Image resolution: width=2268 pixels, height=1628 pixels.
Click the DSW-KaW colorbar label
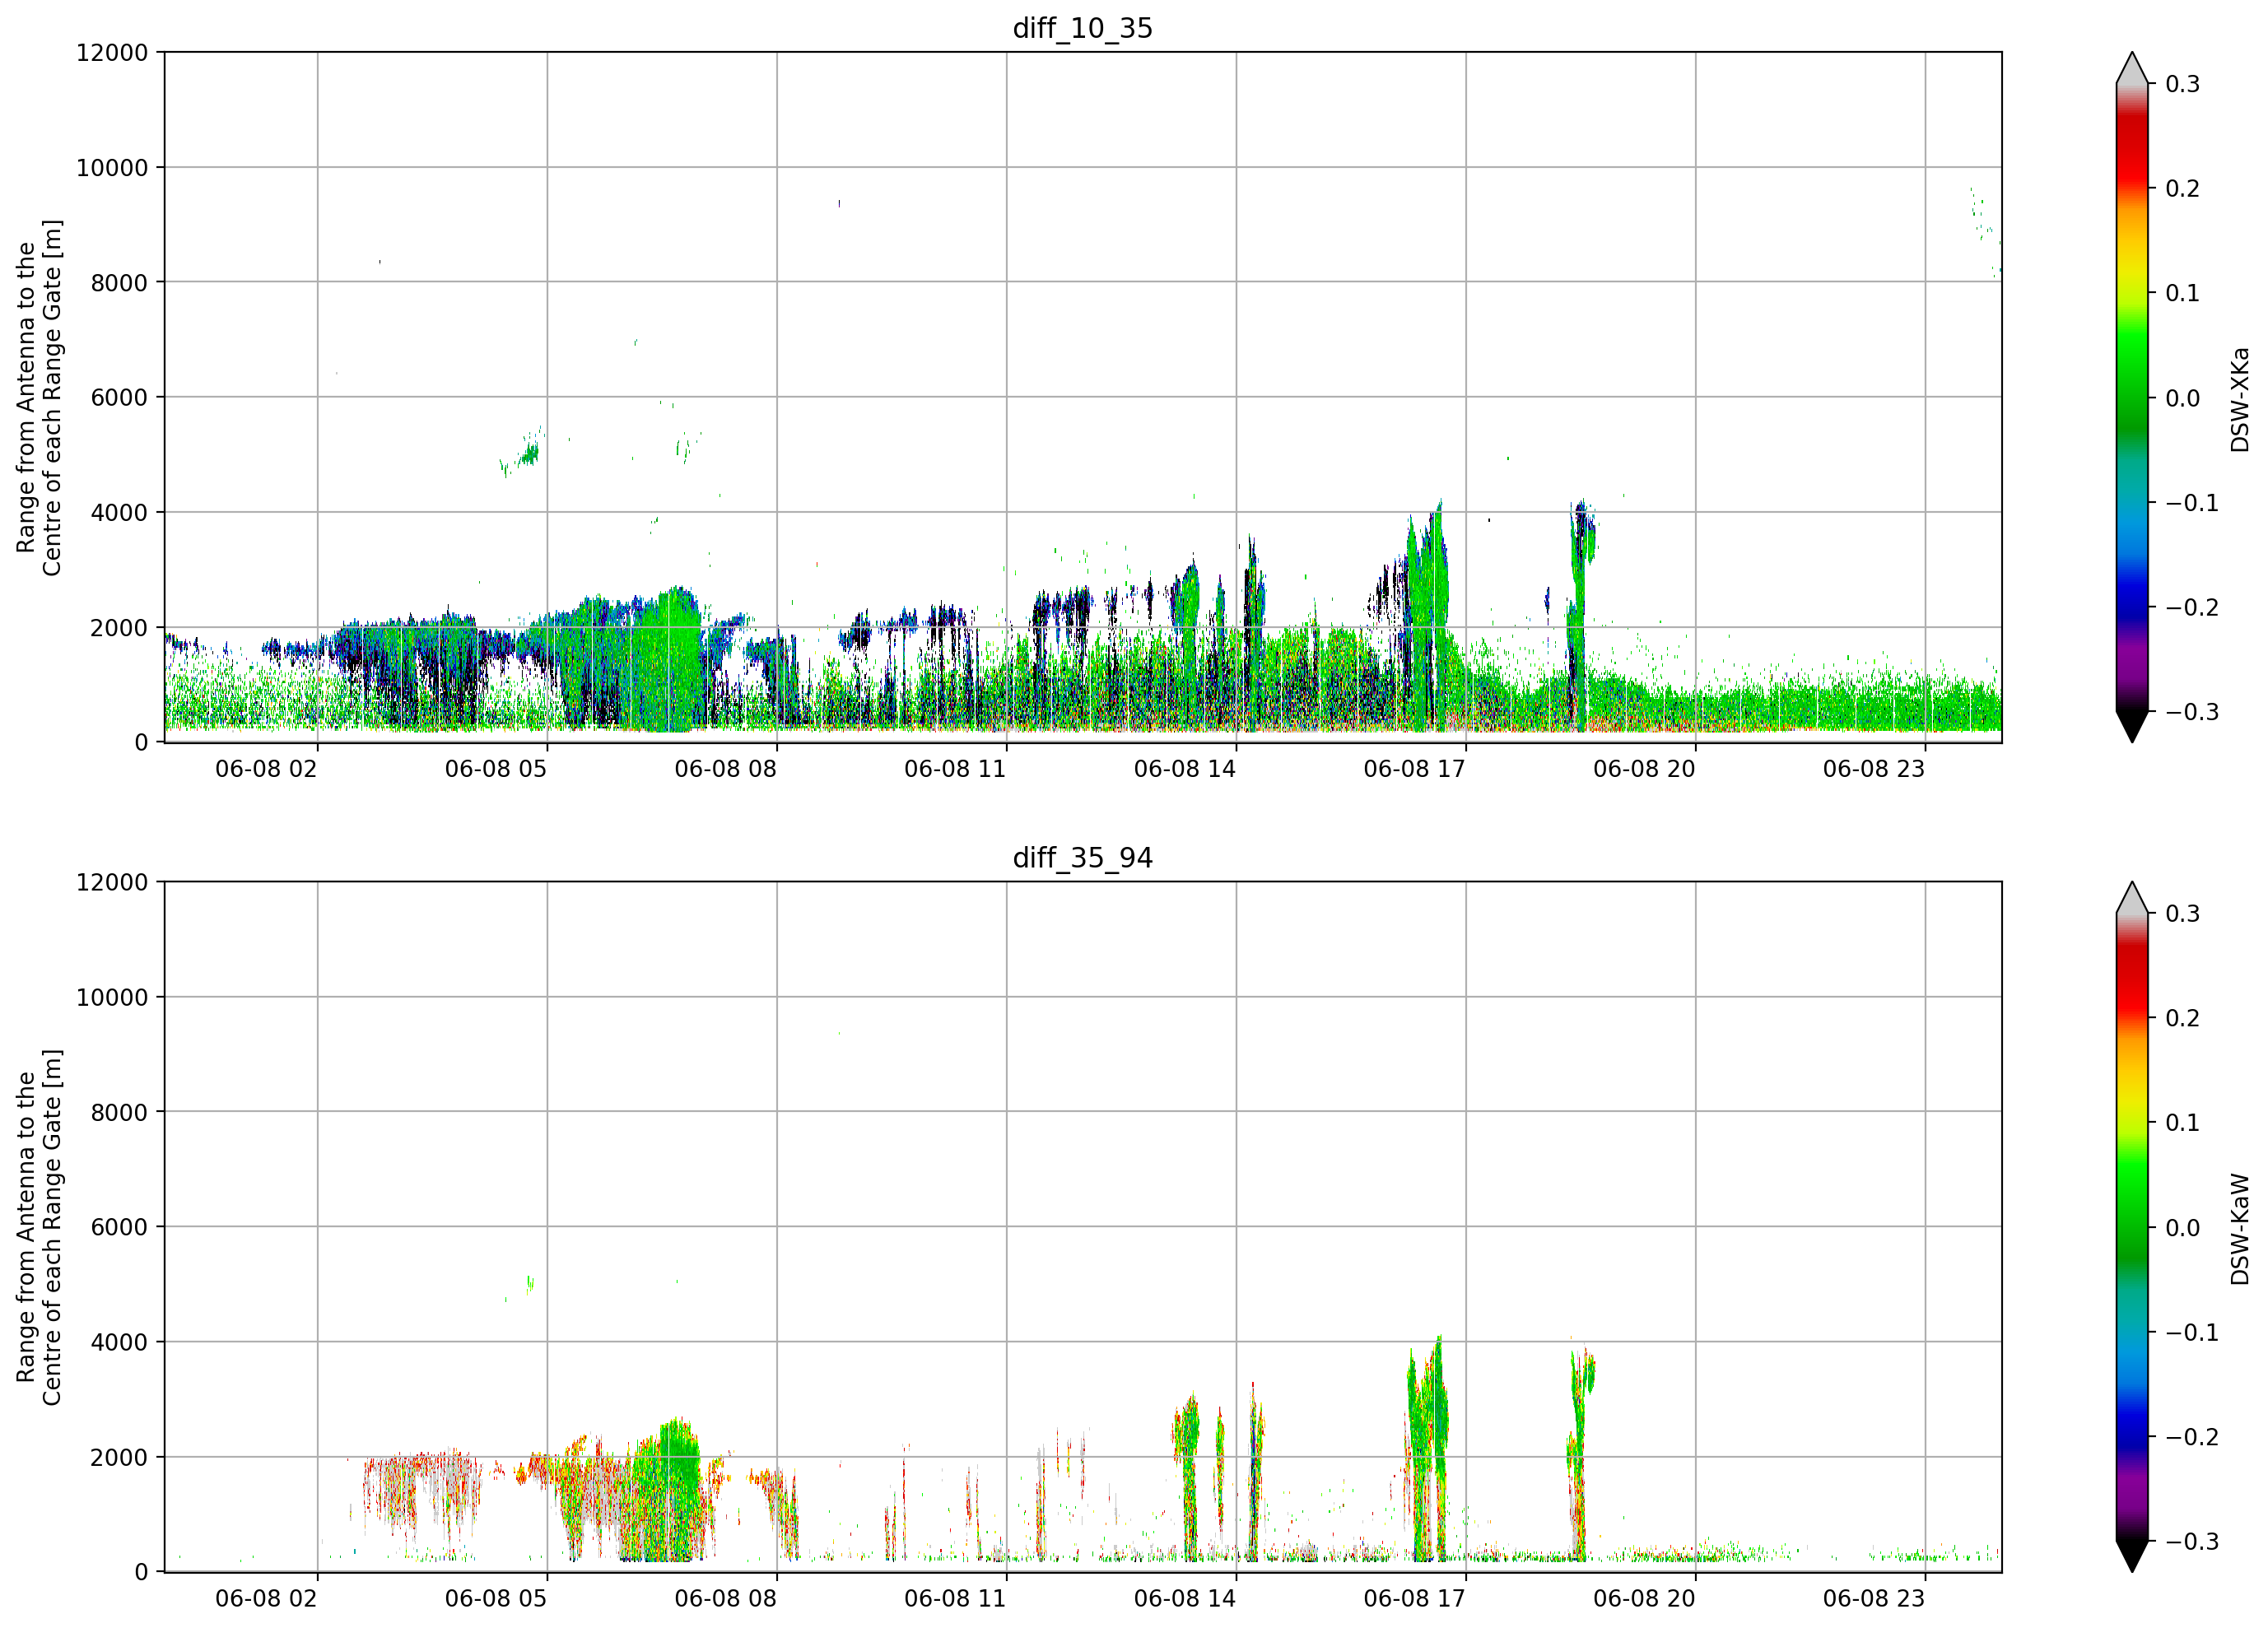[2239, 1229]
